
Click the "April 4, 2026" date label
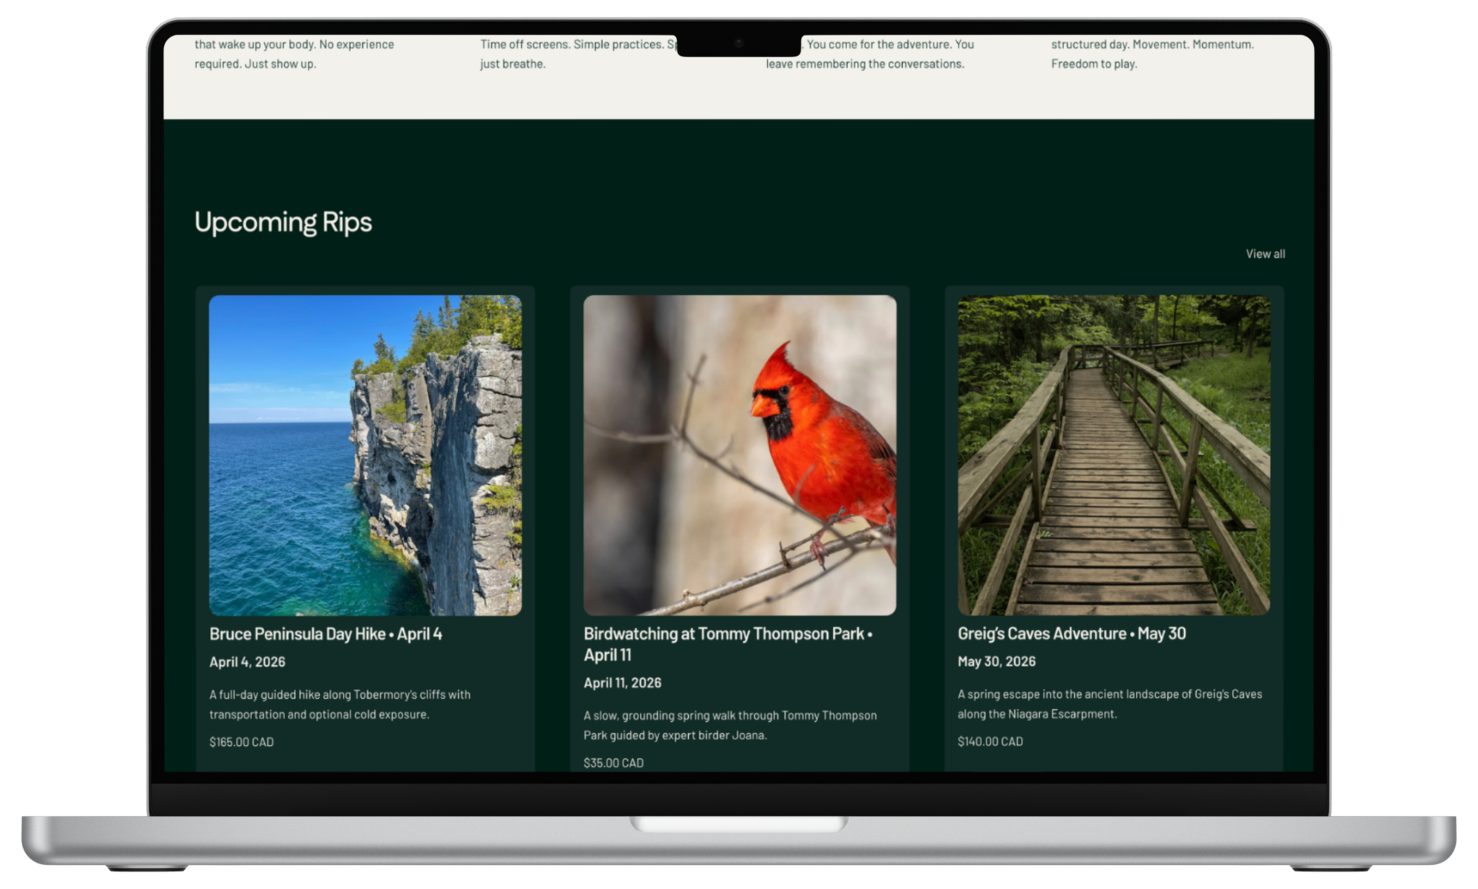click(x=248, y=661)
